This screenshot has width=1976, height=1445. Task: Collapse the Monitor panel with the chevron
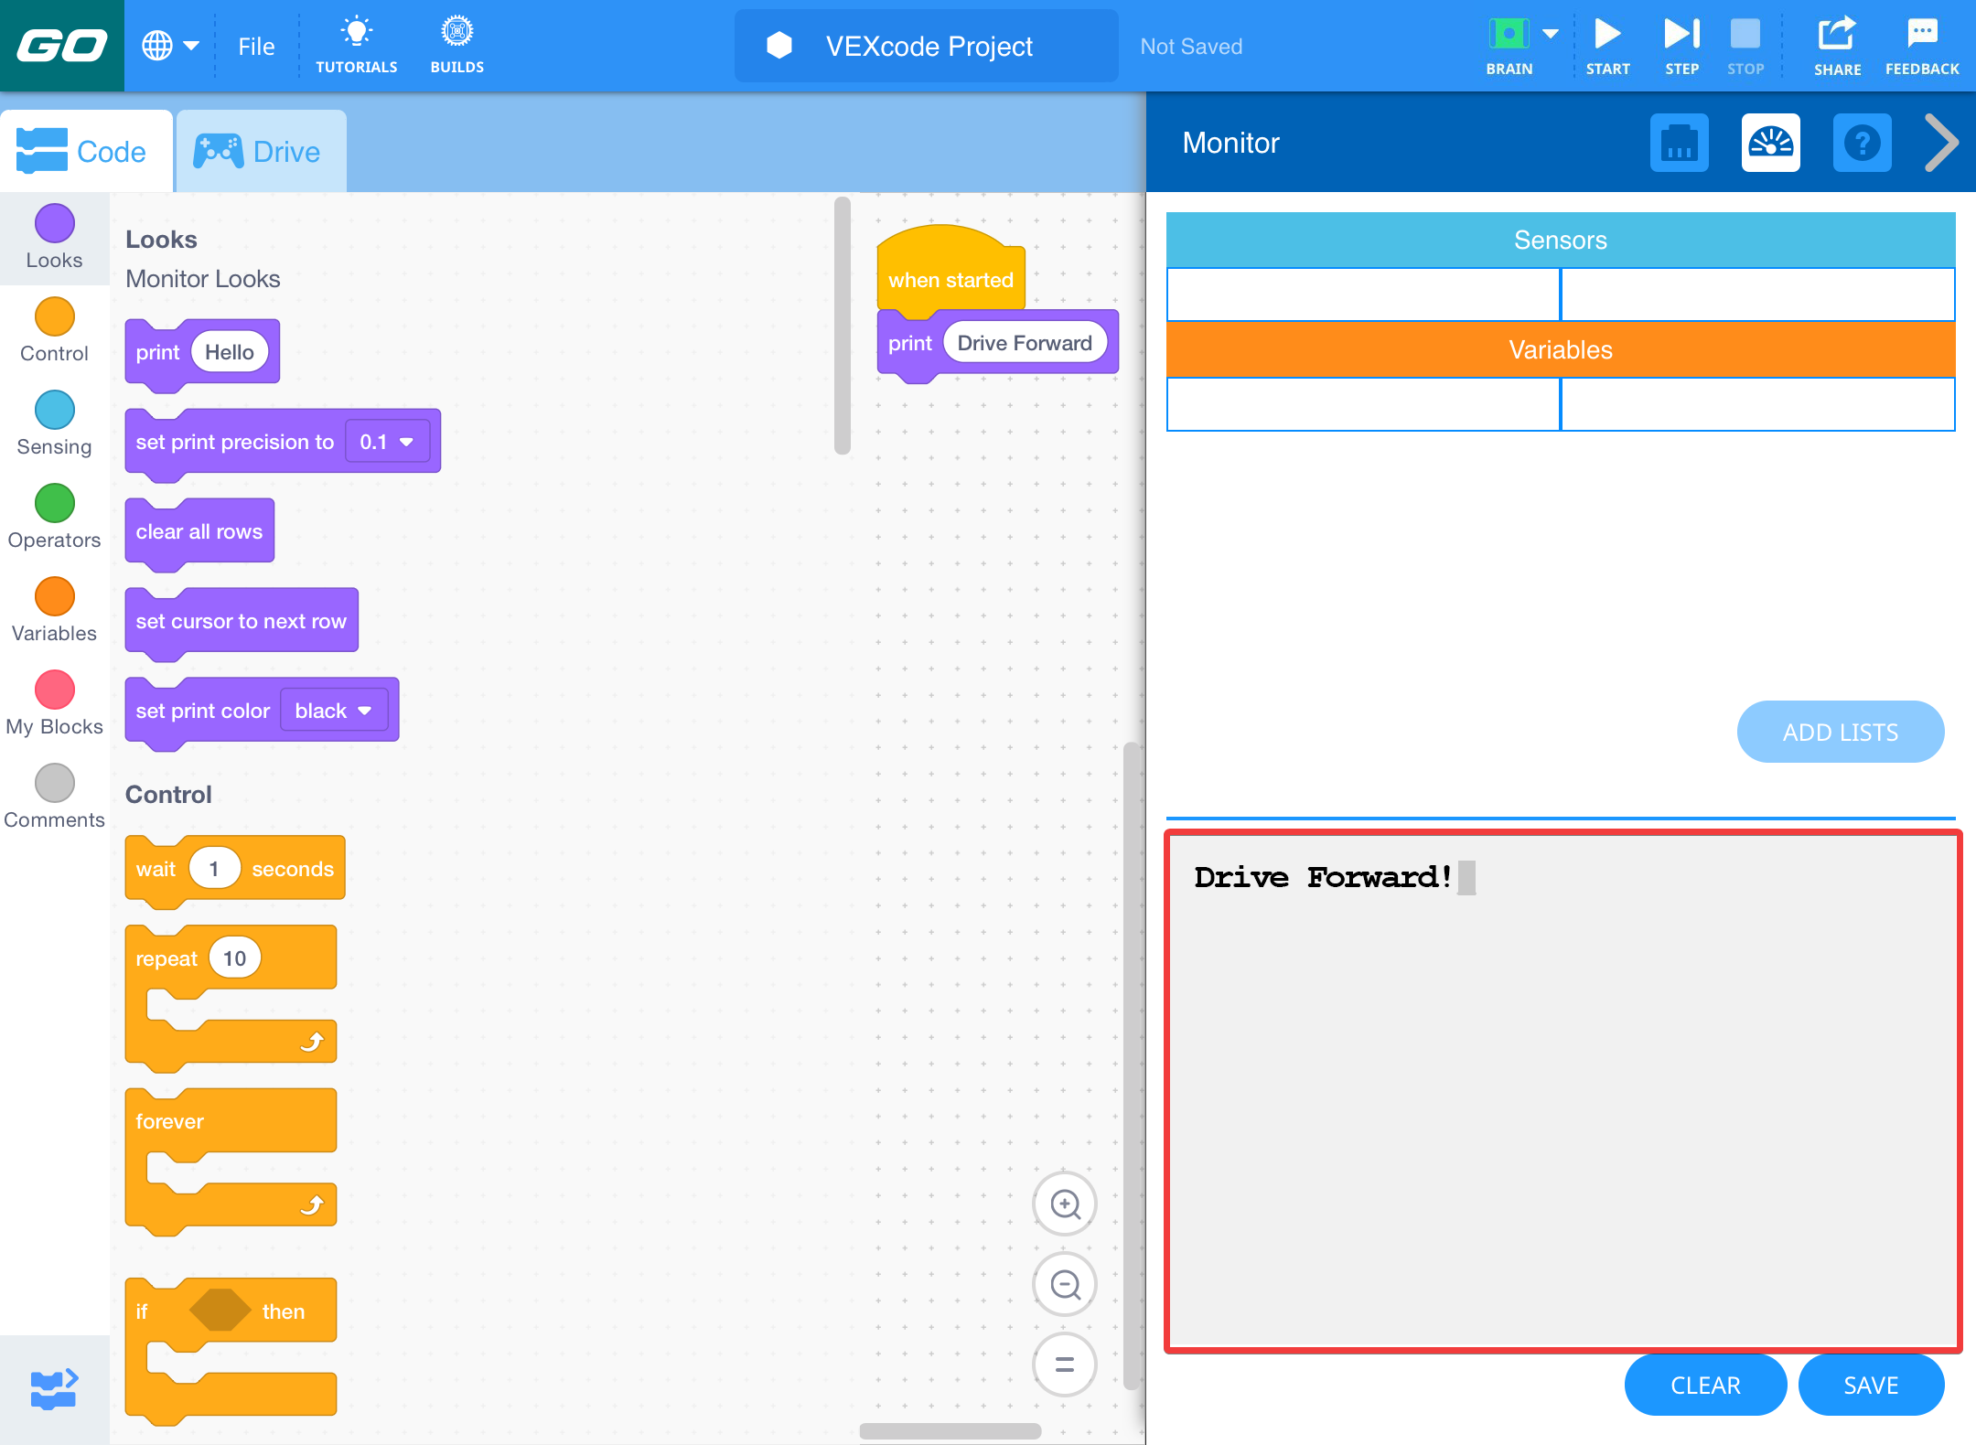(1941, 143)
